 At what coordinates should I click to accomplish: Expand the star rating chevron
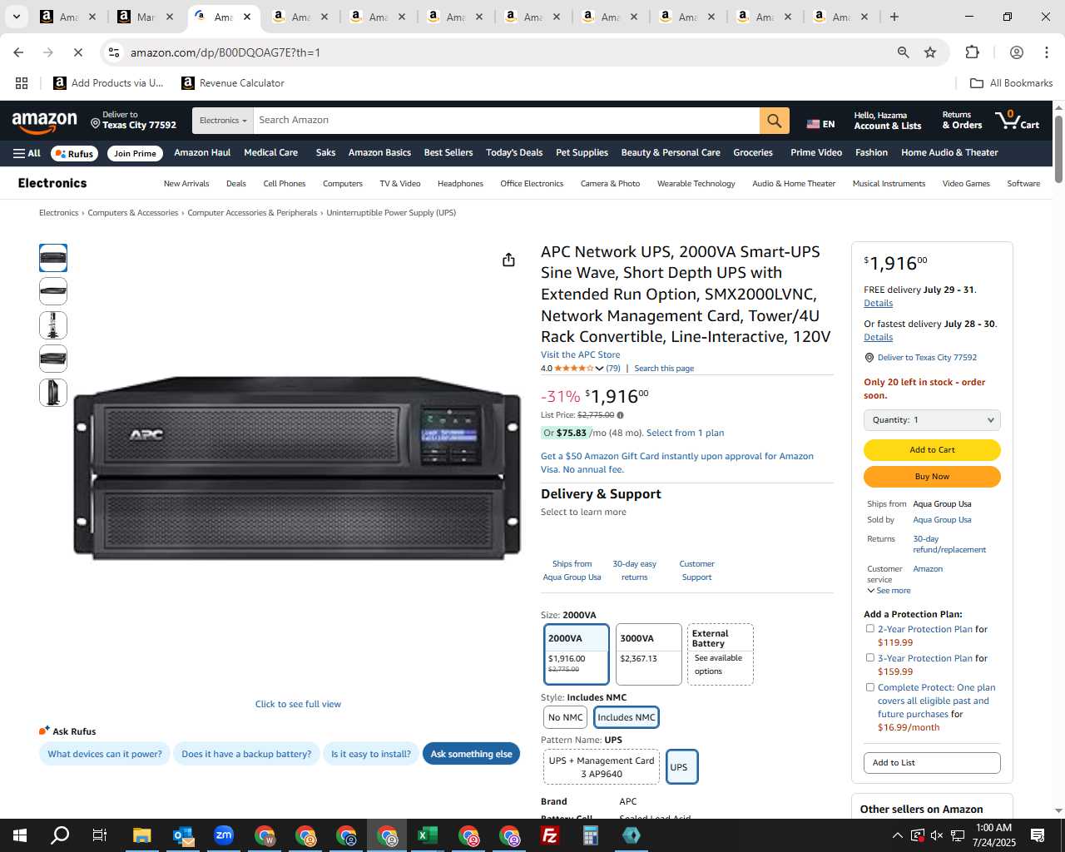click(x=599, y=369)
